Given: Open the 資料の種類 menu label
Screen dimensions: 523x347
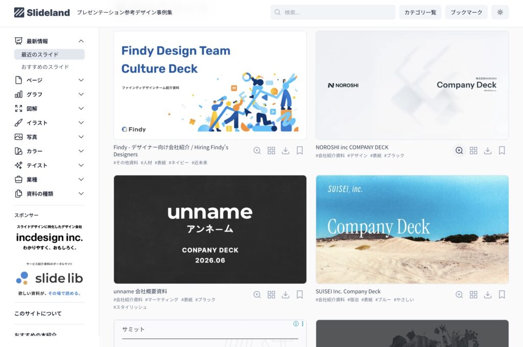Looking at the screenshot, I should pos(40,194).
